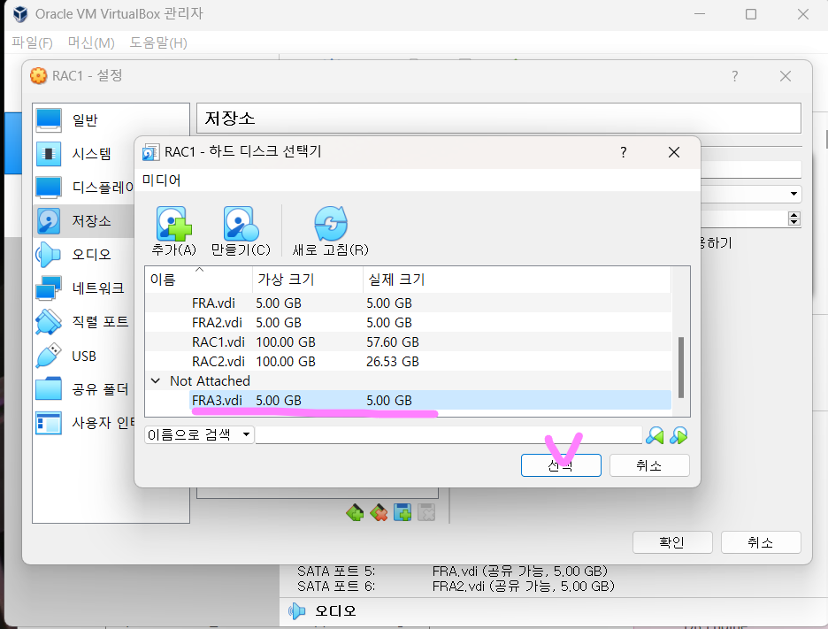Click the remove controller icon below storage tree
This screenshot has height=629, width=828.
click(x=379, y=512)
